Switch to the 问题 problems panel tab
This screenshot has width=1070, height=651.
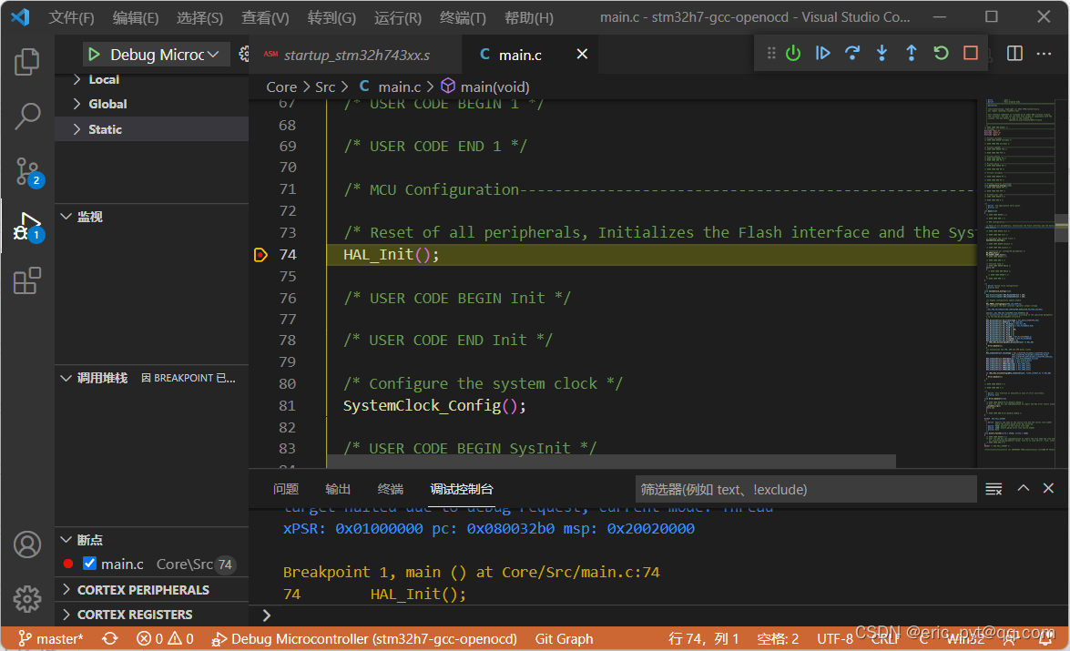(x=285, y=489)
